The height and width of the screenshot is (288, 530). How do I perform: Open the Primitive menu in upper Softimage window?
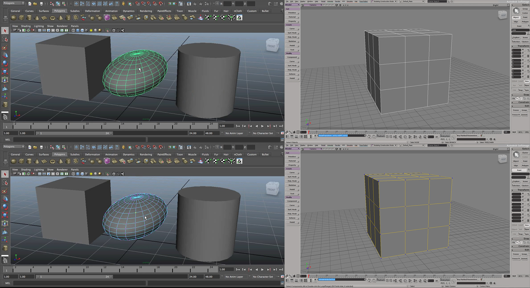pyautogui.click(x=292, y=13)
